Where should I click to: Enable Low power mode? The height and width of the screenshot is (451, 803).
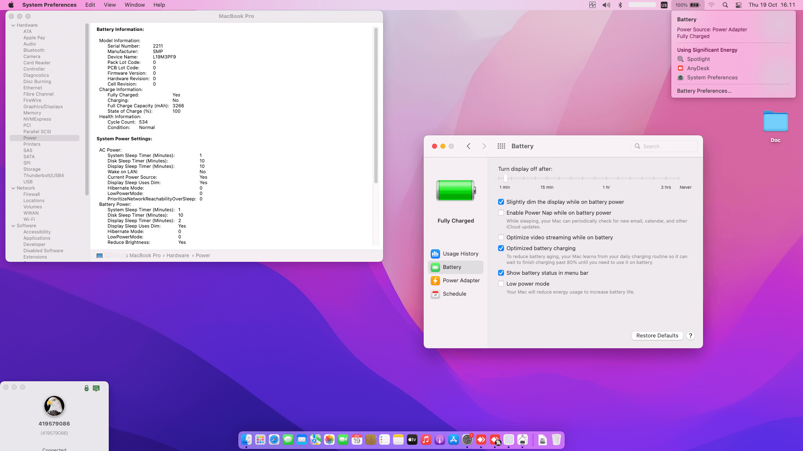(501, 284)
